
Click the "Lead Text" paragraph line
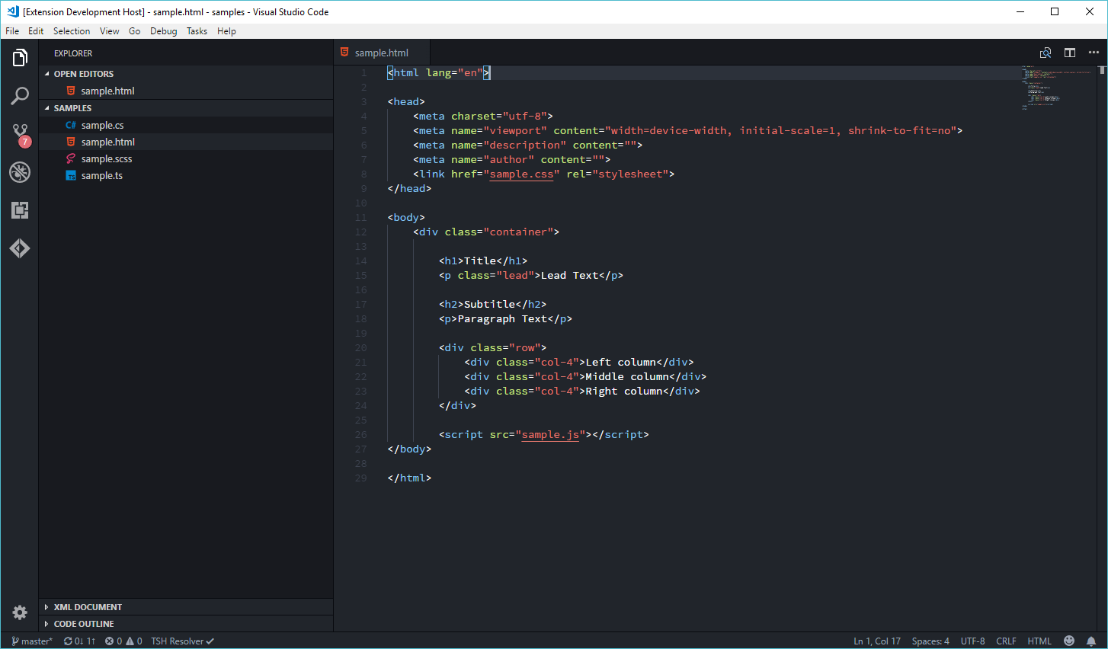[531, 275]
